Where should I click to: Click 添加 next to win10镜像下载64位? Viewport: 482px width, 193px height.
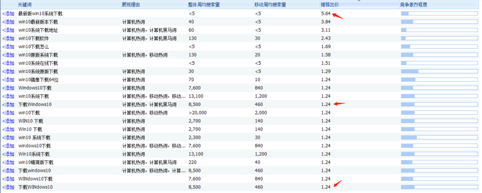pyautogui.click(x=9, y=80)
